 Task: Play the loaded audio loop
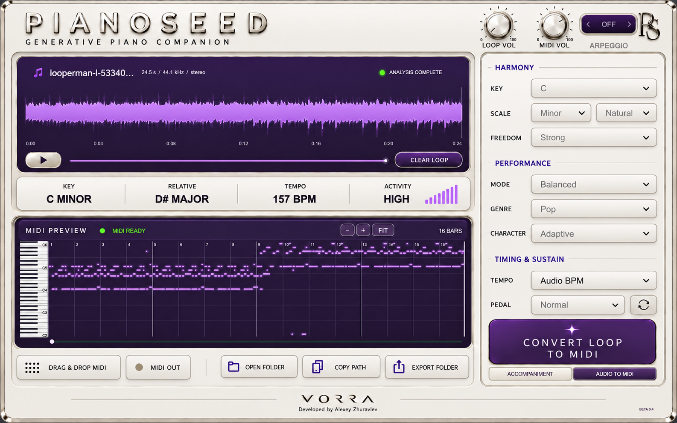coord(44,160)
